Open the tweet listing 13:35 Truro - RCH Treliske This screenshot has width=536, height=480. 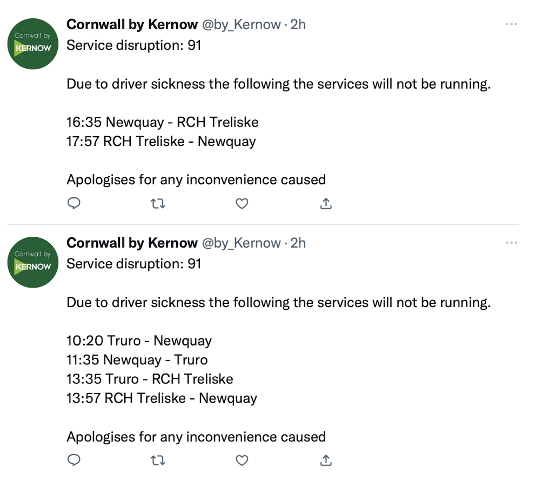click(150, 379)
